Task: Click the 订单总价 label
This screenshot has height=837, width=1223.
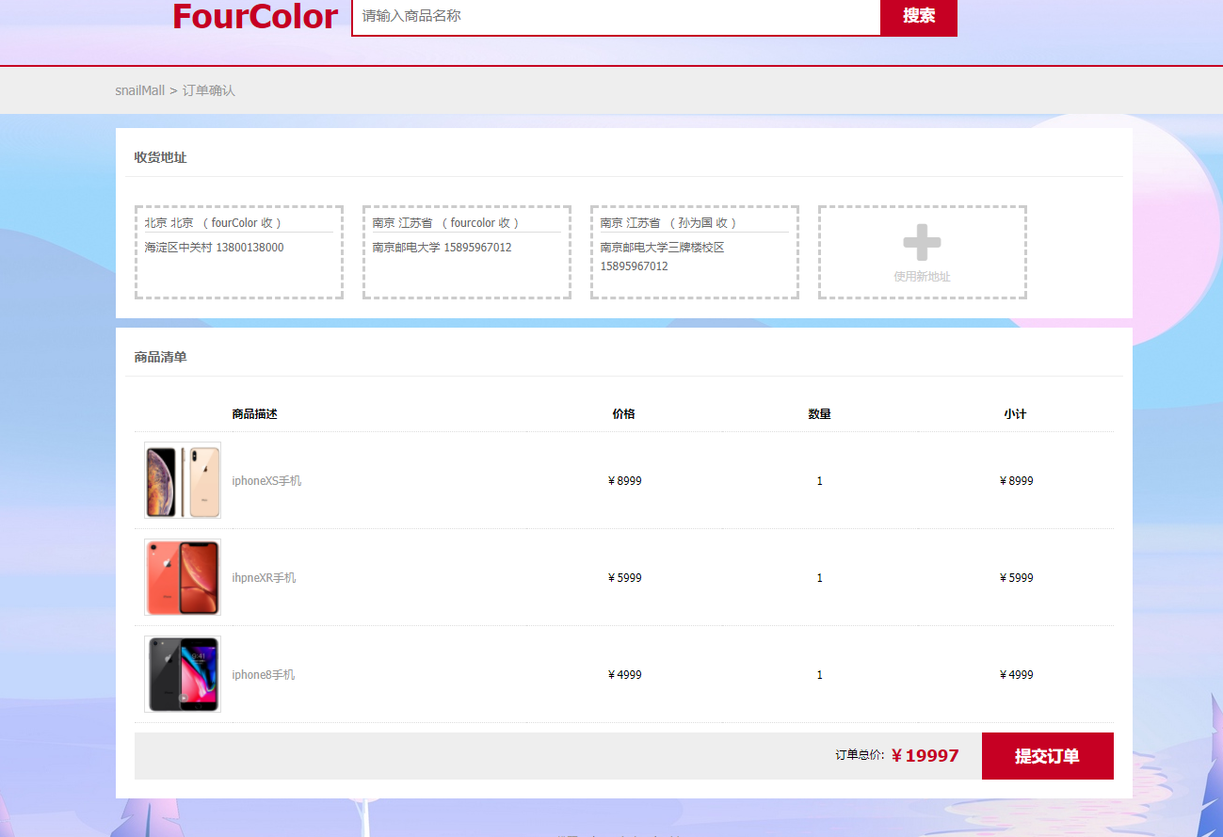Action: coord(860,755)
